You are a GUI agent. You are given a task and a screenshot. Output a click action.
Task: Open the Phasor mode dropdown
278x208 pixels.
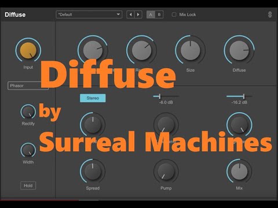pyautogui.click(x=28, y=86)
